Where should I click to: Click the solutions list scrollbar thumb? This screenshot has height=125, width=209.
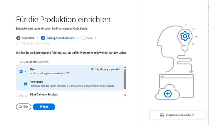point(125,79)
